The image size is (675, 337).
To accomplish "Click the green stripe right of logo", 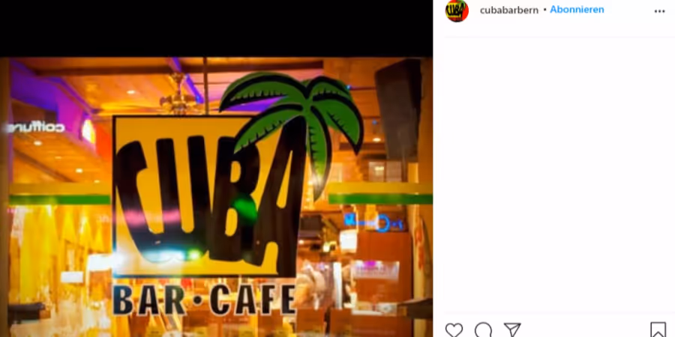I will [x=380, y=199].
